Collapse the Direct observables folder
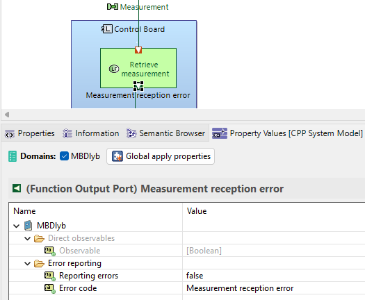 point(28,238)
